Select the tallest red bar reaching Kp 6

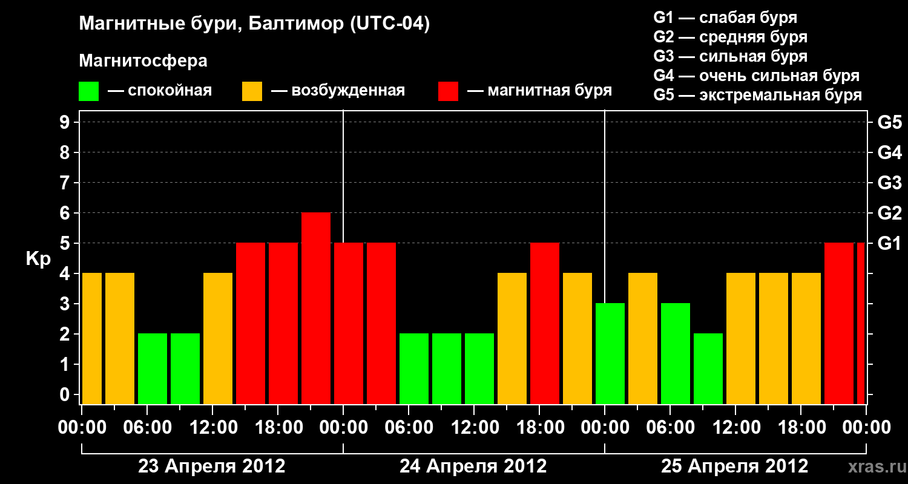click(x=316, y=308)
